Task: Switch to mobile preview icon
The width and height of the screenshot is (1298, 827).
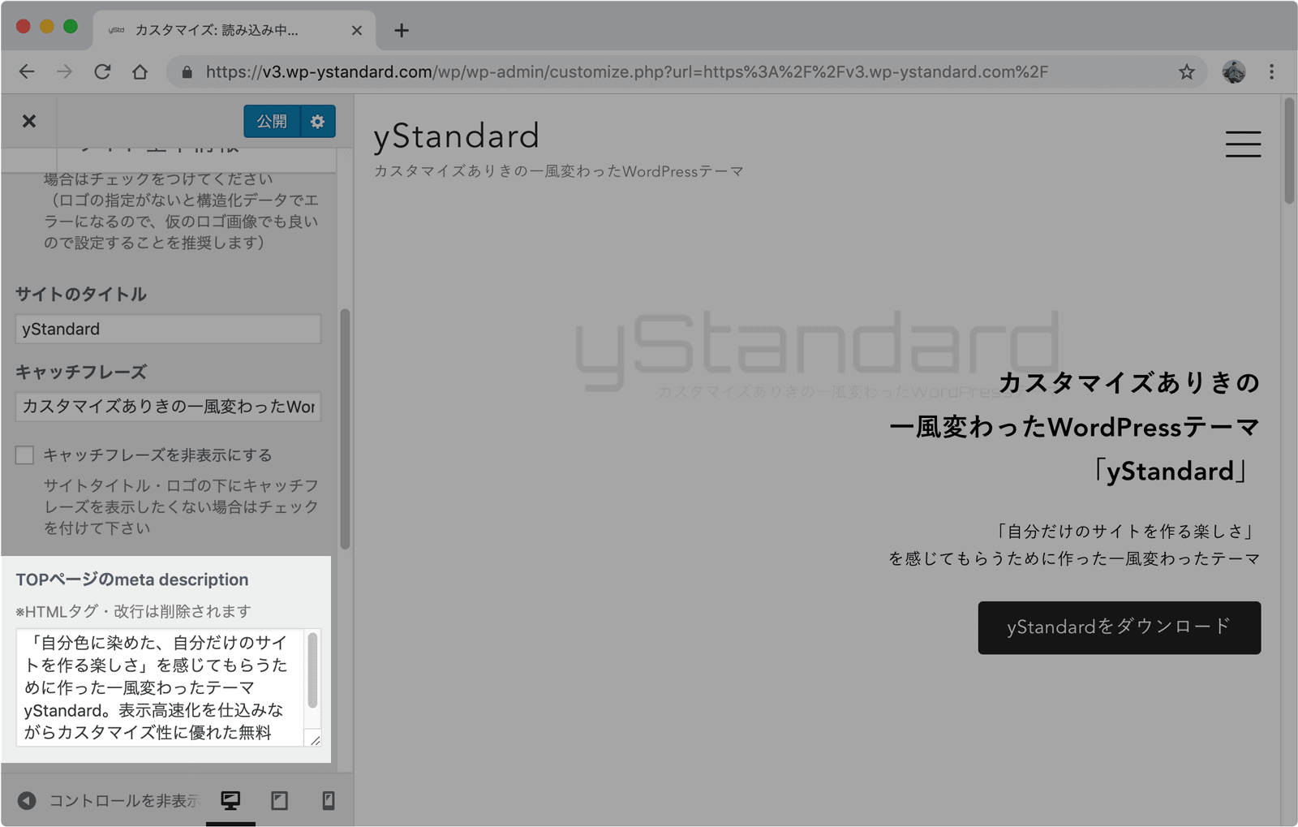Action: (x=329, y=801)
